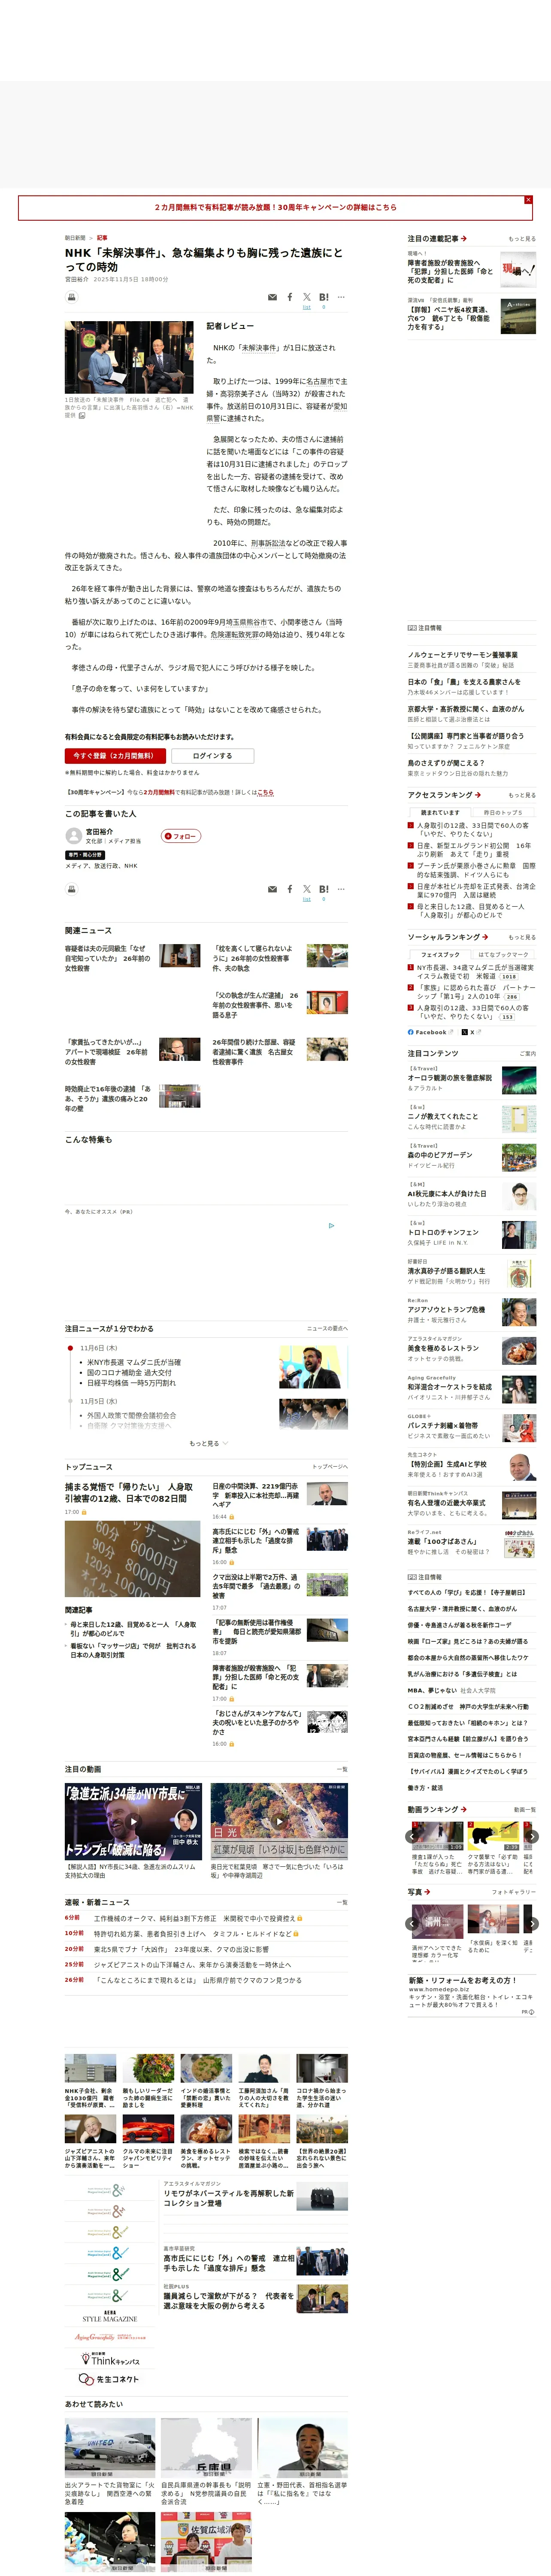
Task: Enlarge the NHK 未解決事件 program photo
Action: pos(129,357)
